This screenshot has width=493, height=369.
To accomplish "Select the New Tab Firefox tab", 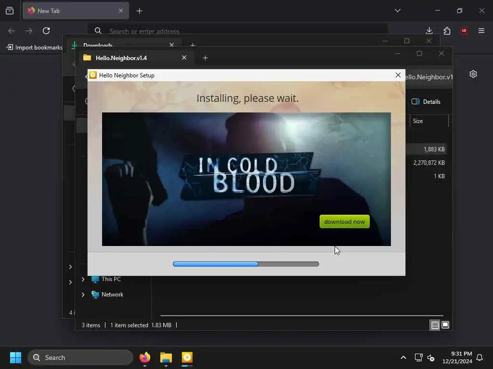I will coord(76,11).
